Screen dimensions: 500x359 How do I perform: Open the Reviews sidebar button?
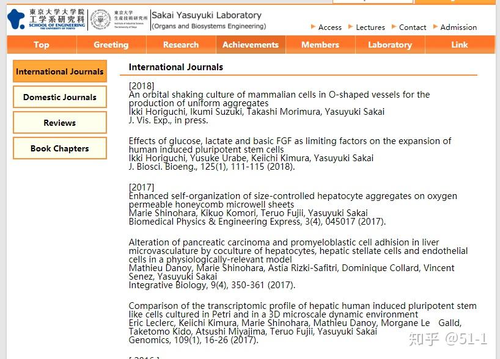(x=60, y=123)
